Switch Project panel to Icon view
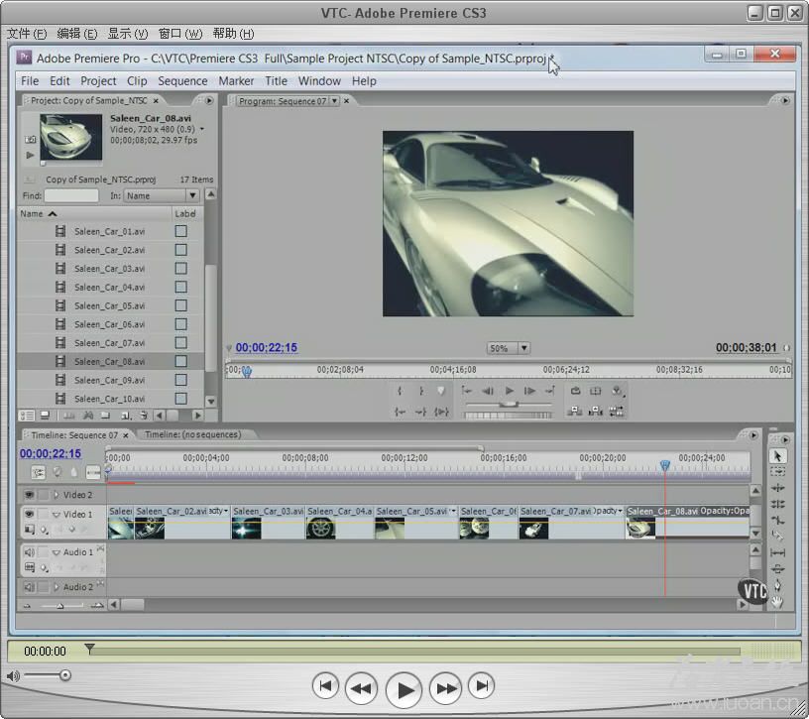809x719 pixels. [45, 415]
